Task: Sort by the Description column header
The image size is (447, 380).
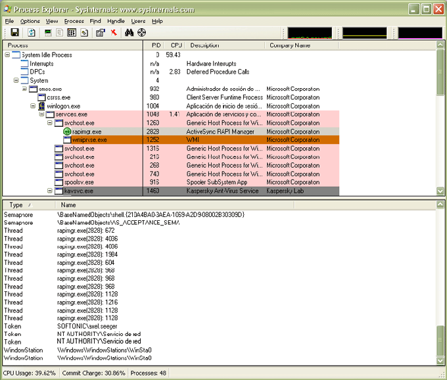Action: click(x=225, y=45)
